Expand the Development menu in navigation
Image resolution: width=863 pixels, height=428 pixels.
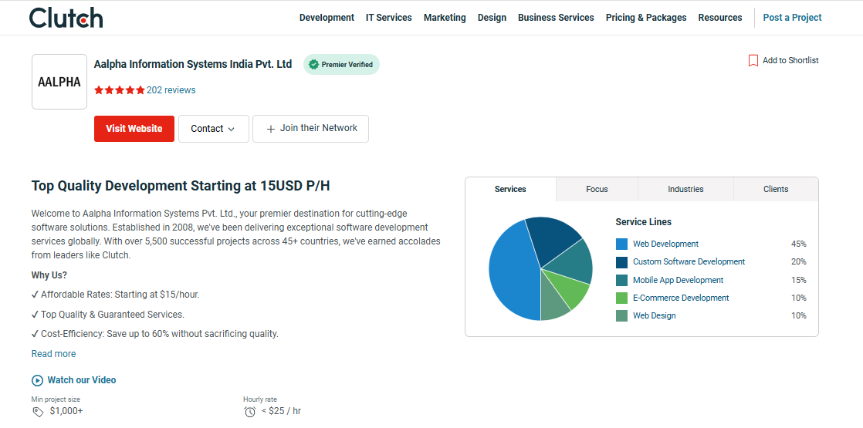(327, 18)
